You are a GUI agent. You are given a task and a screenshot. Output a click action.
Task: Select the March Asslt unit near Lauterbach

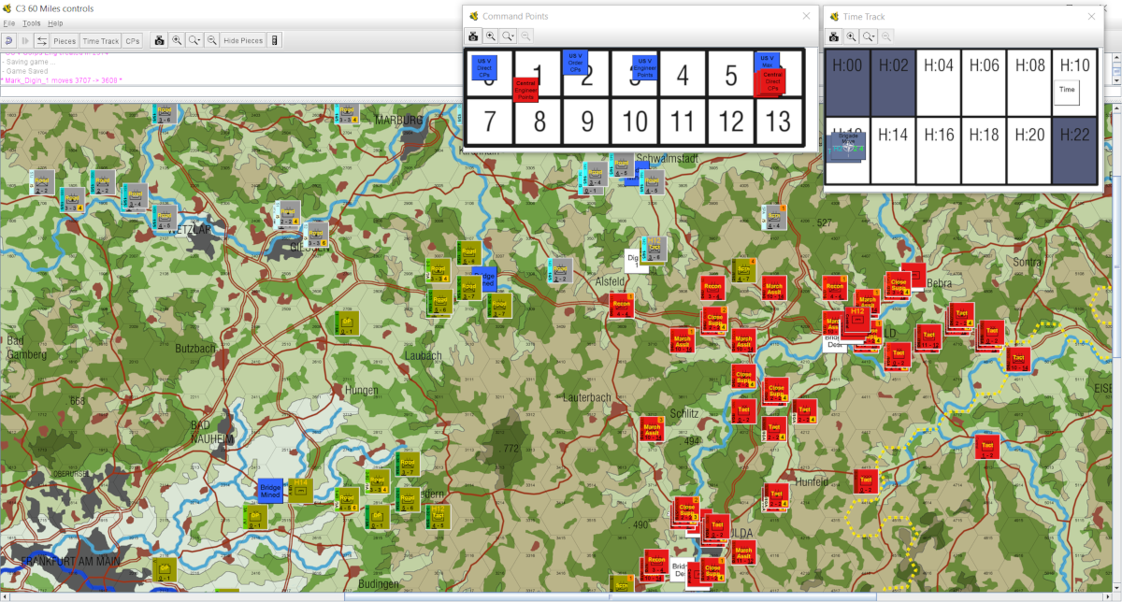pos(652,430)
